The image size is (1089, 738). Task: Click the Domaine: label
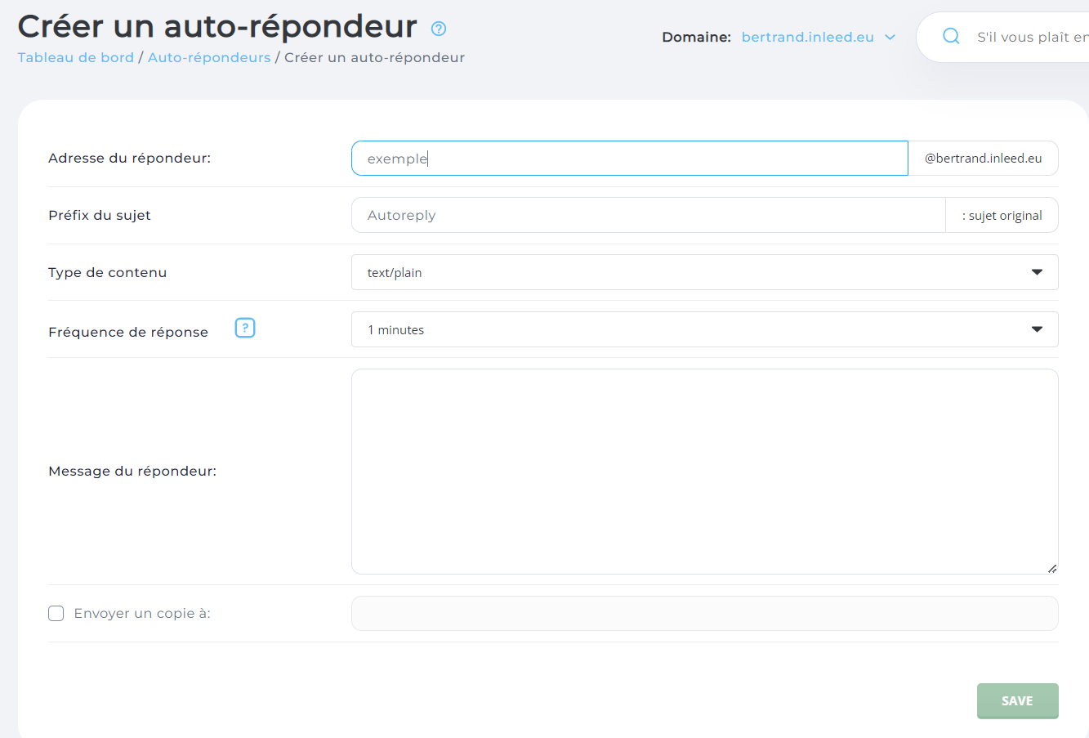pyautogui.click(x=696, y=38)
